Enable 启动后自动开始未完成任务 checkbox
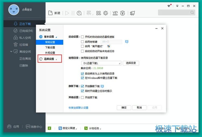Image resolution: width=202 pixels, height=137 pixels. 82,51
